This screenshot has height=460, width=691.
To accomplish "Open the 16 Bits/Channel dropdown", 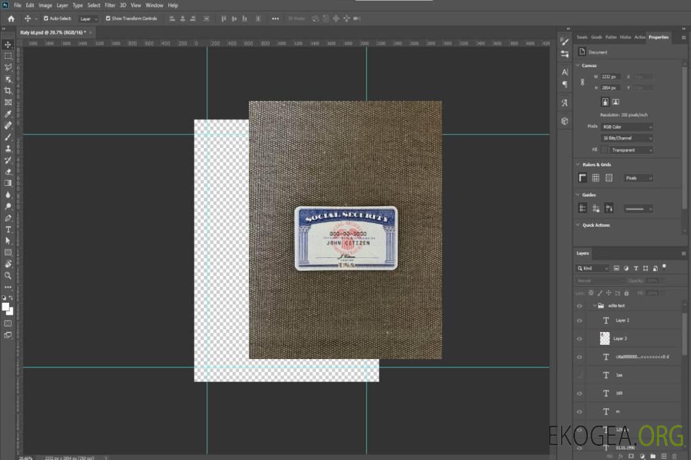I will 626,138.
